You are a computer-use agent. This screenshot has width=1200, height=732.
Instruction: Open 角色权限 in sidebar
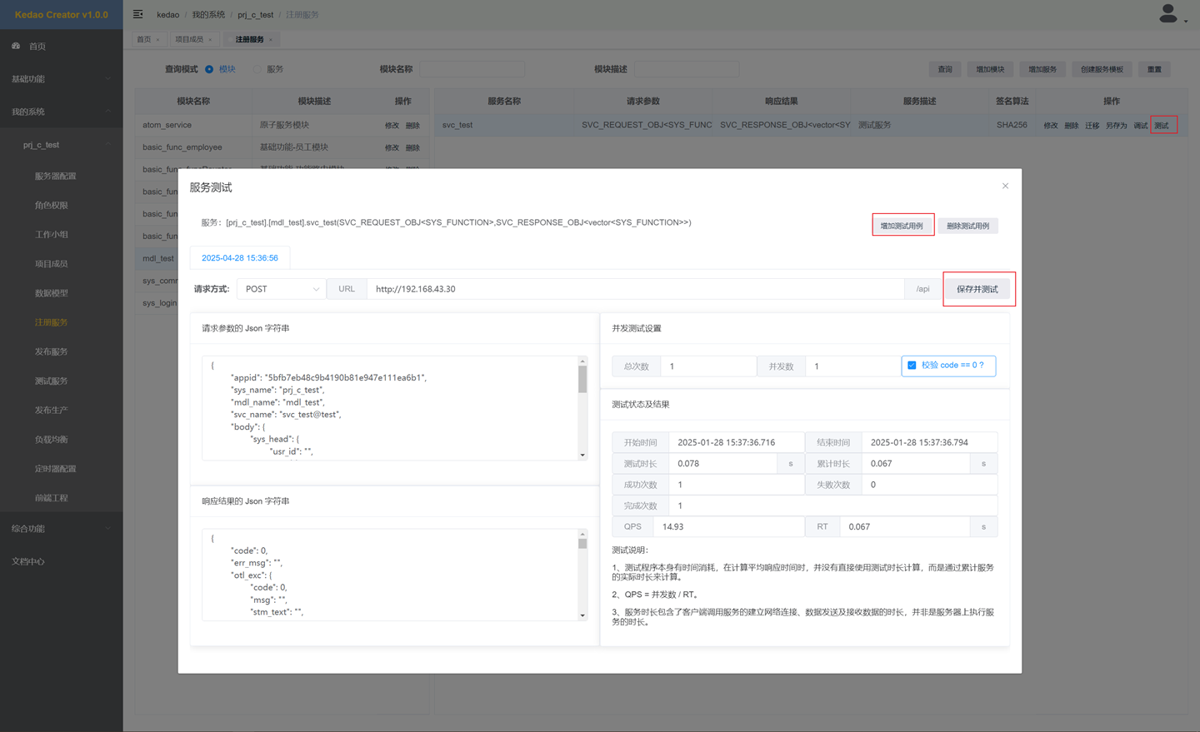tap(52, 206)
